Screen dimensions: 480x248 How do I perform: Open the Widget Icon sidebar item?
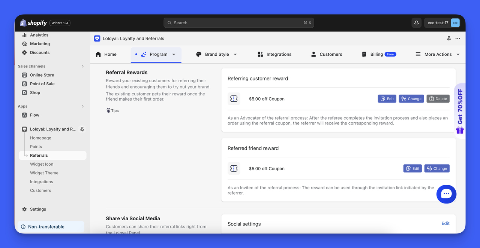(x=42, y=164)
